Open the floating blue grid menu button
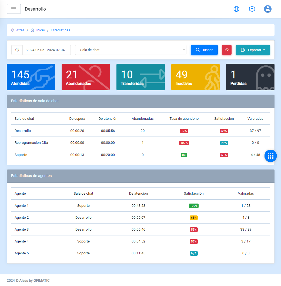The image size is (281, 286). (270, 156)
